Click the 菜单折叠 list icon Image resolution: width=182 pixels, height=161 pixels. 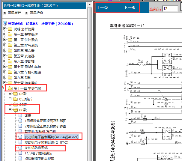[26, 13]
